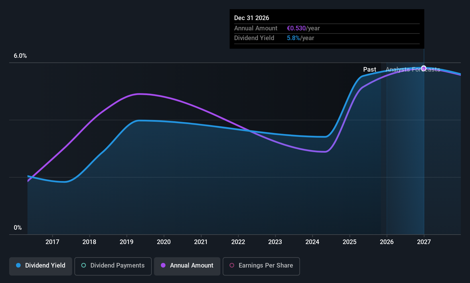Click the teal Dividend Payments circle icon
Image resolution: width=470 pixels, height=283 pixels.
83,266
